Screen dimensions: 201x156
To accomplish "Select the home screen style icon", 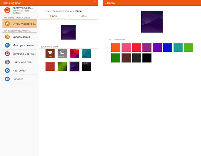I will tap(7, 24).
